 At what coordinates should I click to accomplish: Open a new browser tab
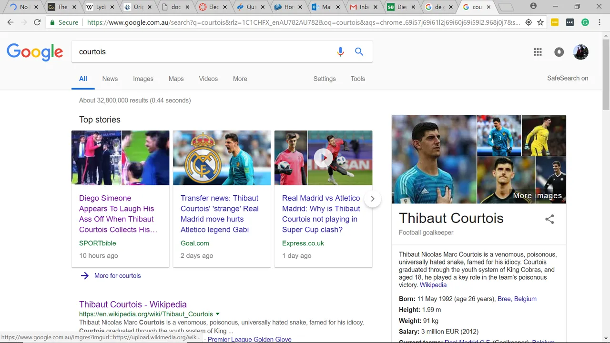(x=506, y=7)
